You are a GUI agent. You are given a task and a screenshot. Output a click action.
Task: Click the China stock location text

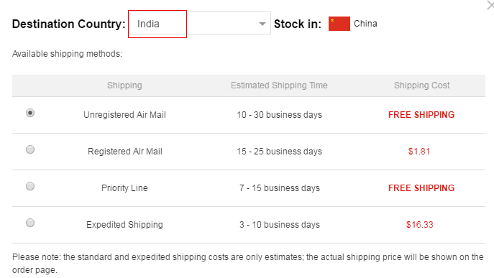coord(365,24)
